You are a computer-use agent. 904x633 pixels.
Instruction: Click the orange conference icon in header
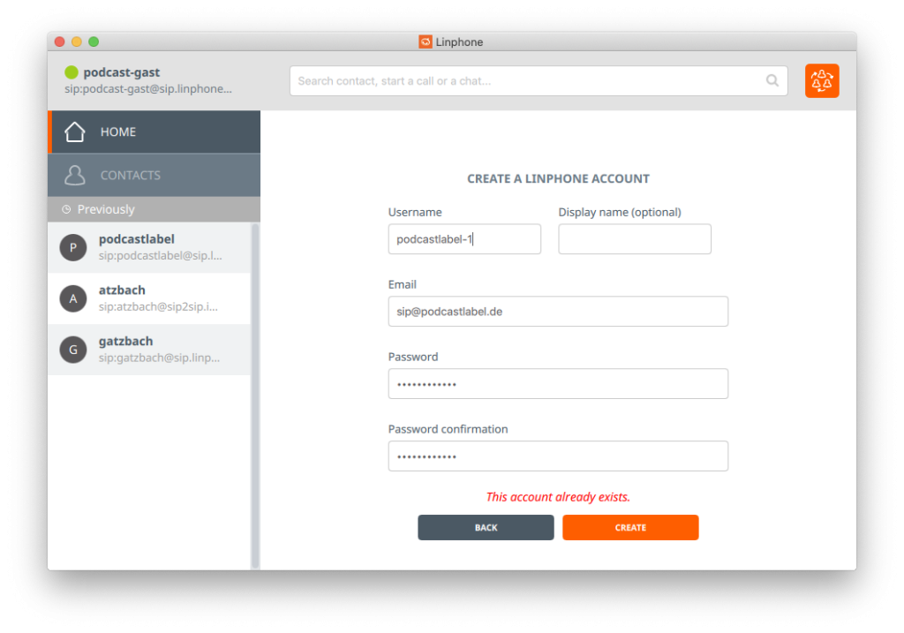tap(822, 80)
